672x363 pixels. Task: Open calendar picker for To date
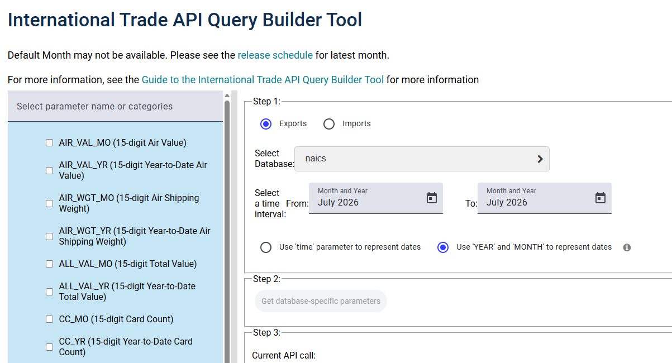[x=600, y=198]
